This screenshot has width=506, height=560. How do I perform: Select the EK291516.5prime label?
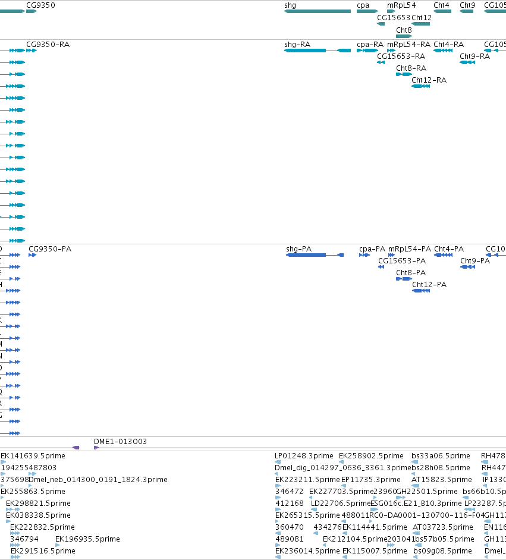(x=43, y=550)
